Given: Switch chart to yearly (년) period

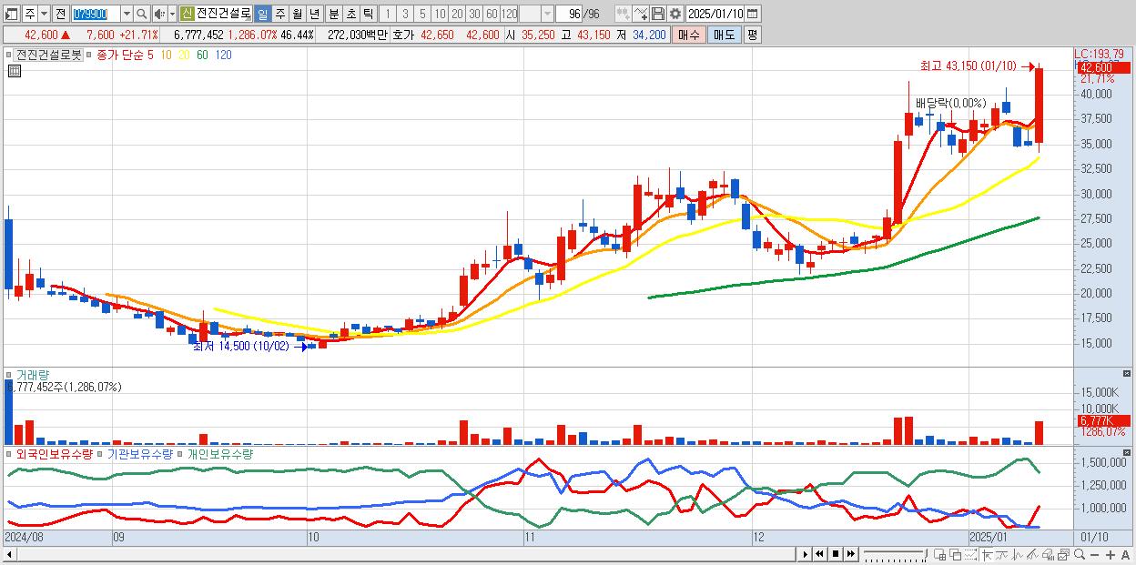Looking at the screenshot, I should coord(314,14).
